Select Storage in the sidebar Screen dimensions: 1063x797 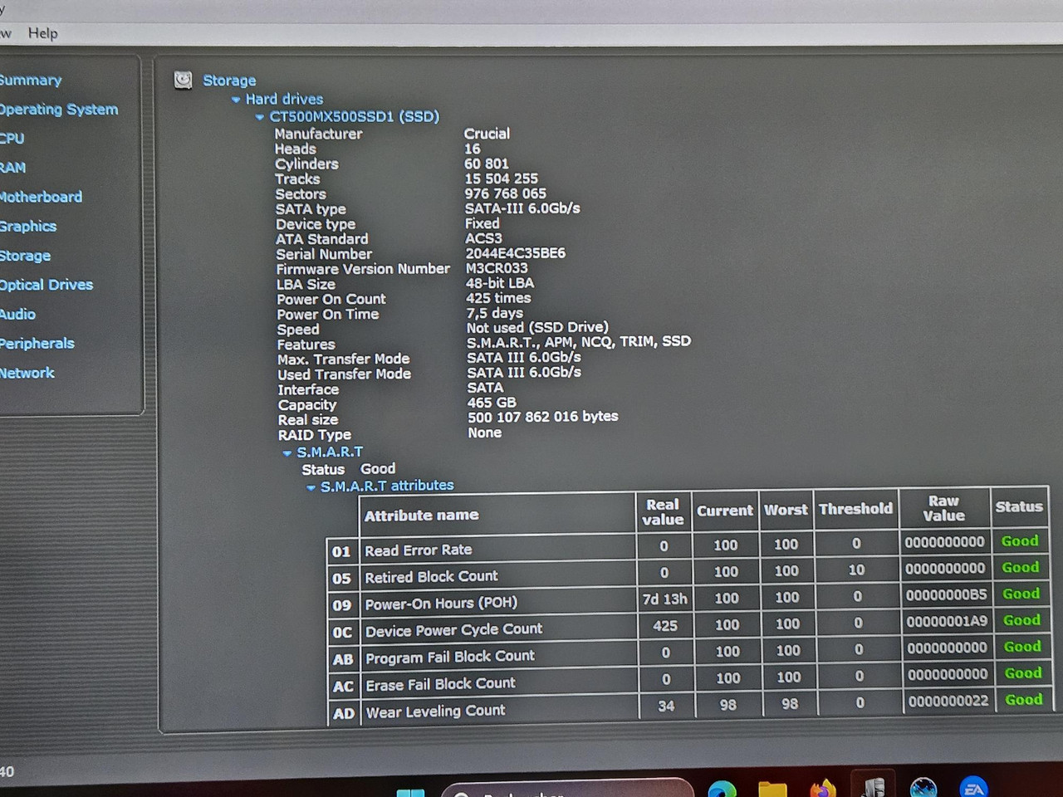pyautogui.click(x=25, y=256)
